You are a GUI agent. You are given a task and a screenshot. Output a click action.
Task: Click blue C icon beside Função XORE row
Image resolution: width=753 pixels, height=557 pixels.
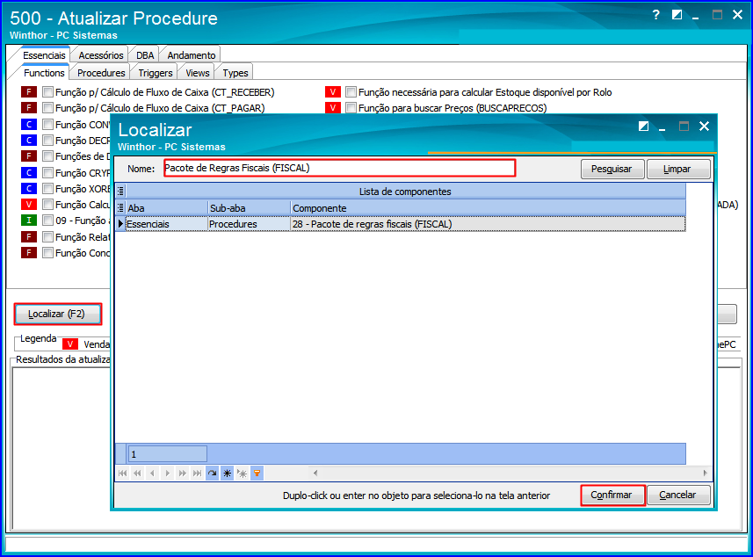point(29,188)
